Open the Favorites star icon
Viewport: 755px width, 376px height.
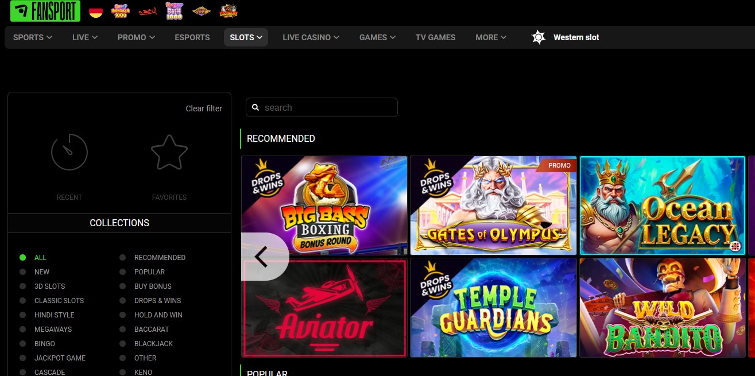pyautogui.click(x=169, y=152)
